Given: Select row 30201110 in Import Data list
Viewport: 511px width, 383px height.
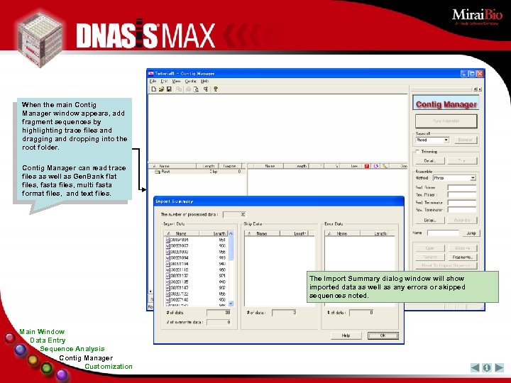Looking at the screenshot, I should [196, 270].
